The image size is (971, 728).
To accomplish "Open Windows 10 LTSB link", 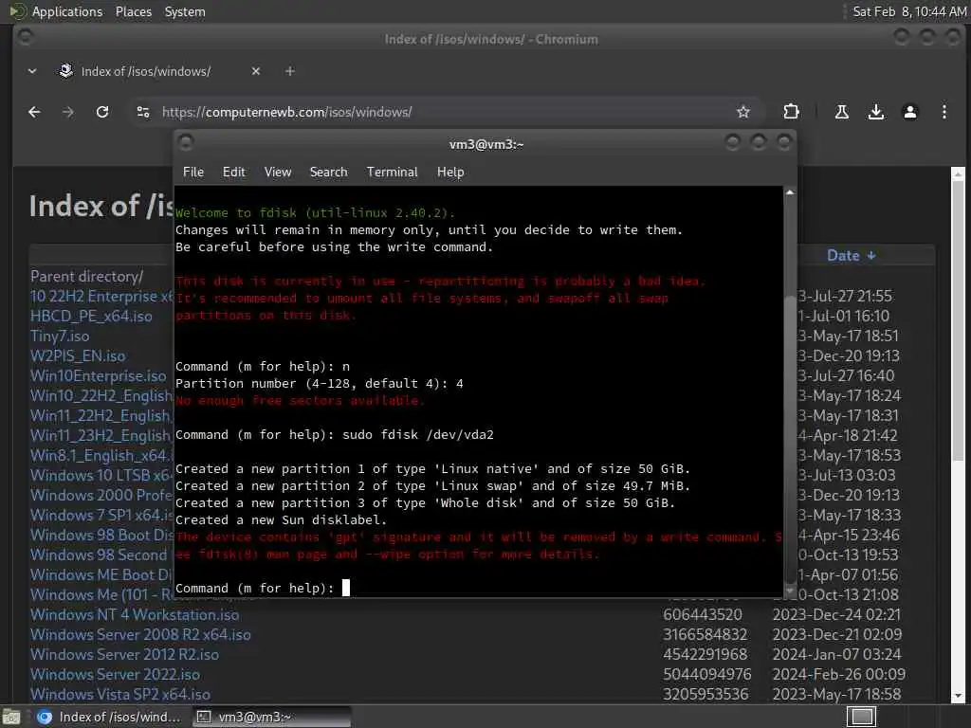I will point(101,476).
